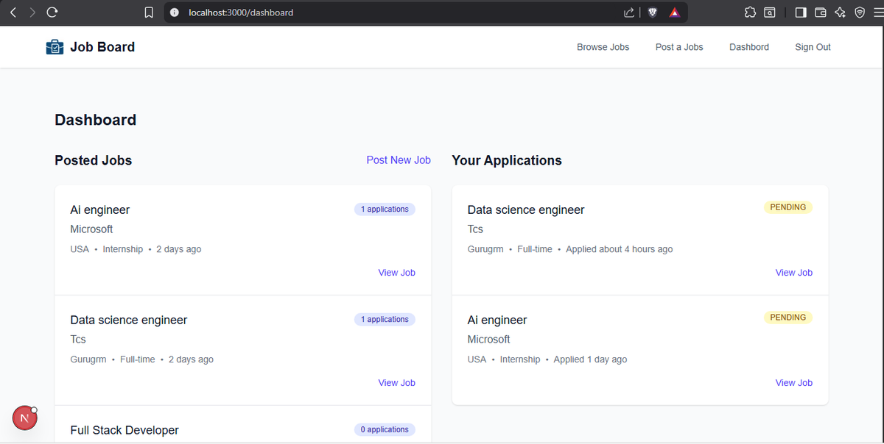Open Brave Shields lion icon
This screenshot has height=444, width=884.
point(653,12)
